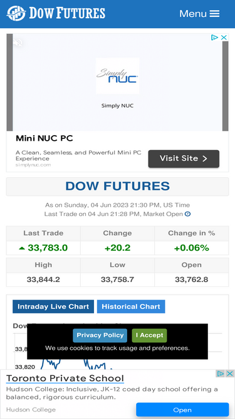Open the Menu hamburger icon
Image resolution: width=235 pixels, height=419 pixels.
(214, 14)
